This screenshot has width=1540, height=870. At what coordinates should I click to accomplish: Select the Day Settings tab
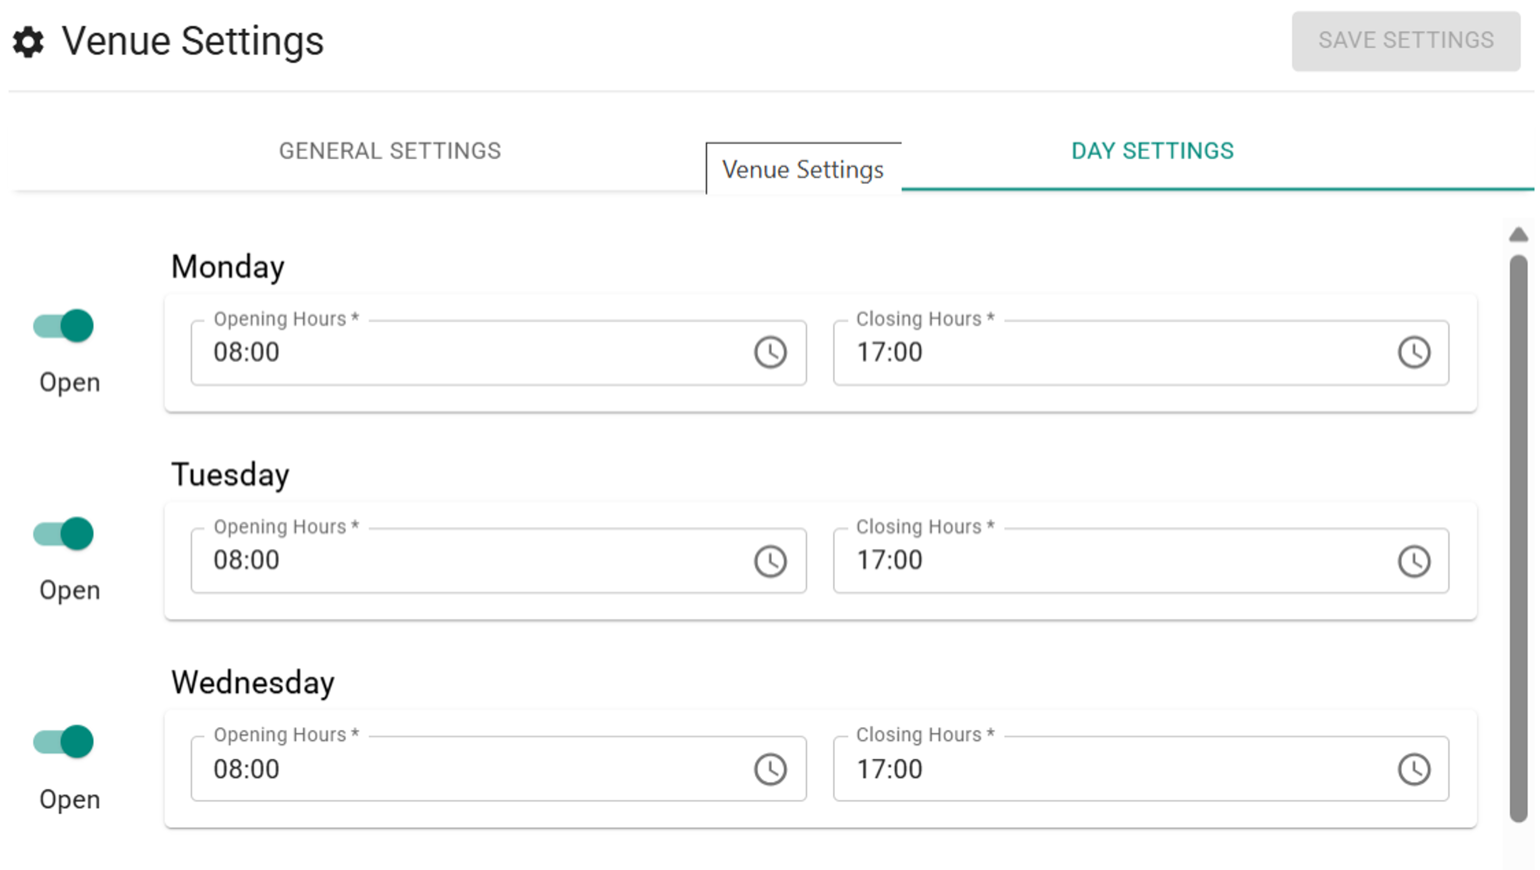(1152, 151)
